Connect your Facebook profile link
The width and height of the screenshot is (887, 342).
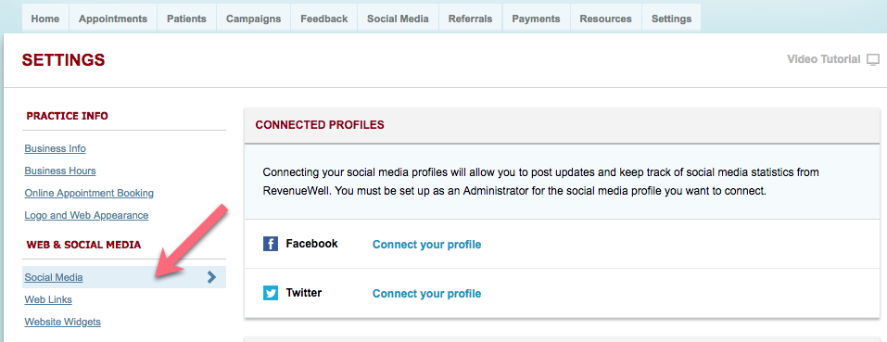426,245
